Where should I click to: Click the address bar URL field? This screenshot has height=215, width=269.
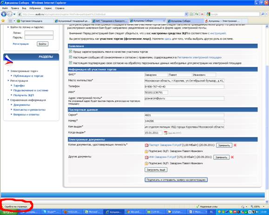tap(101, 14)
